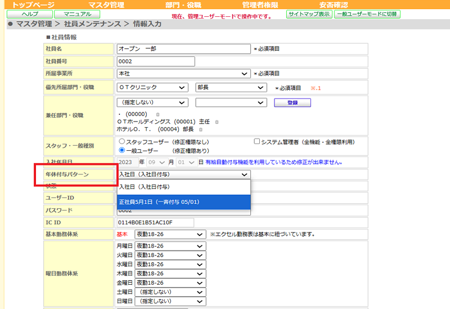The image size is (450, 309).
Task: Open 基本勤務体系 夜勤18-26 dropdown
Action: [170, 234]
